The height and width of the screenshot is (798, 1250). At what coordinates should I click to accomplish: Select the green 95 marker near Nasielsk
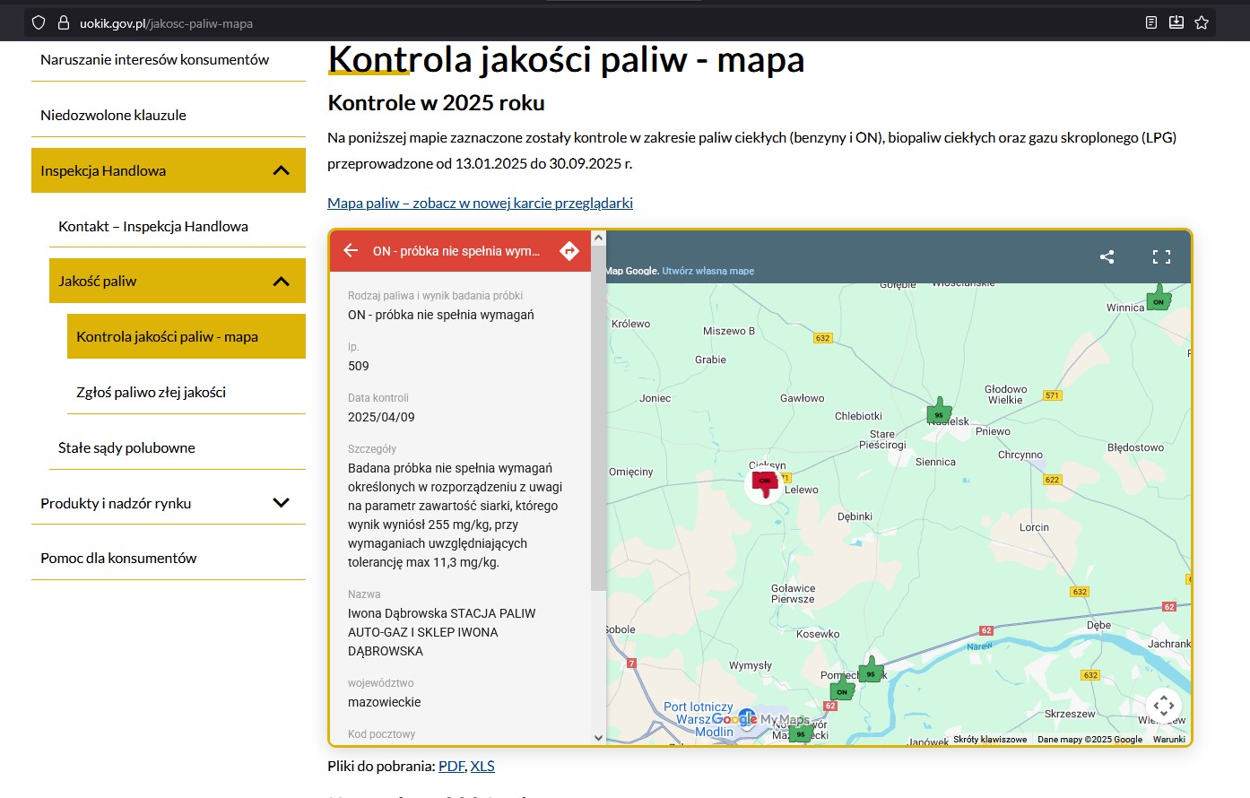pyautogui.click(x=939, y=412)
